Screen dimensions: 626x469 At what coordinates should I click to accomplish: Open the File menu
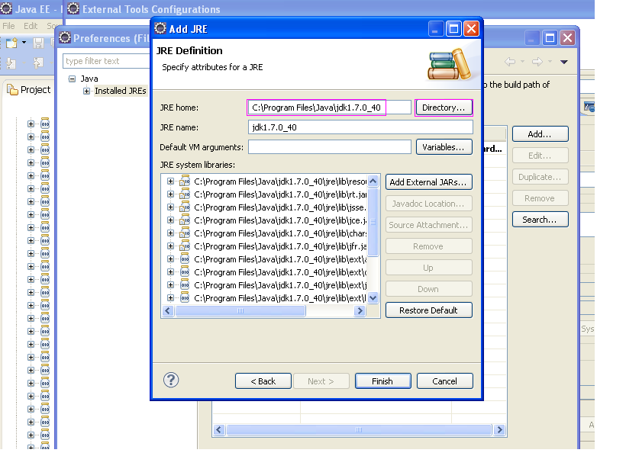pyautogui.click(x=8, y=24)
